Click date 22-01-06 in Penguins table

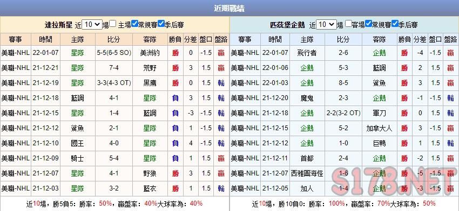[275, 68]
